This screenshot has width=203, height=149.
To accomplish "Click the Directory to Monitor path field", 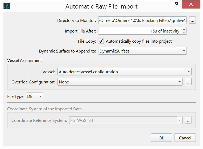I will (143, 20).
